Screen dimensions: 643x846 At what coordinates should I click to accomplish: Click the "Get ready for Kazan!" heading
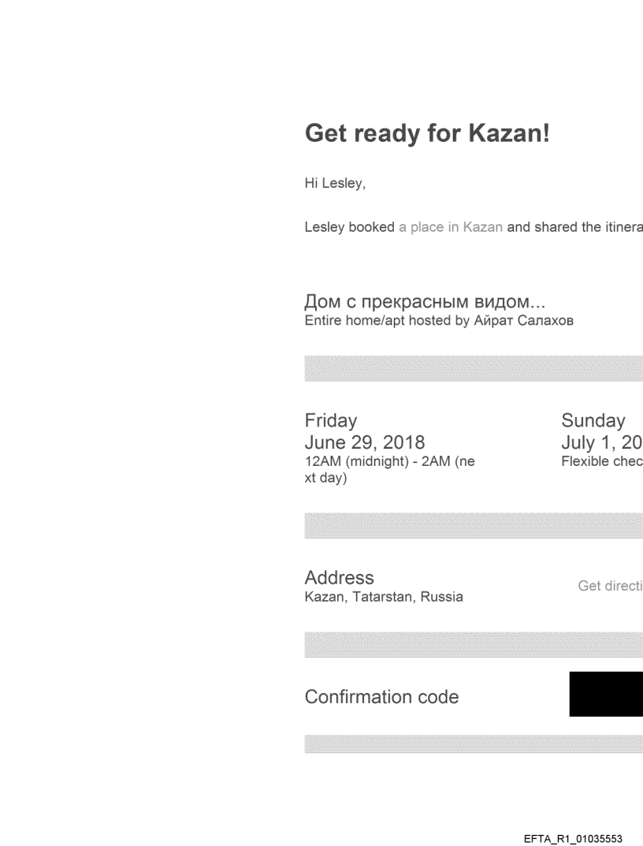pyautogui.click(x=426, y=135)
